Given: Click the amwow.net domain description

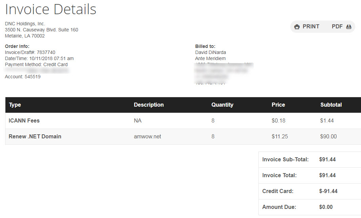Looking at the screenshot, I should (147, 137).
